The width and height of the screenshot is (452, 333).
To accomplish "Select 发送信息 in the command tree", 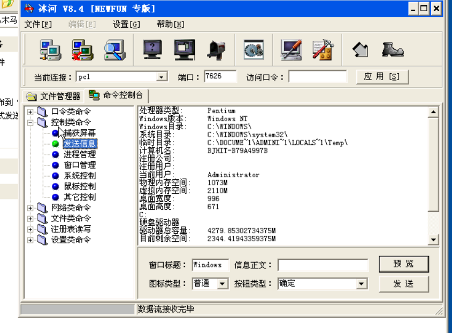I will point(80,144).
